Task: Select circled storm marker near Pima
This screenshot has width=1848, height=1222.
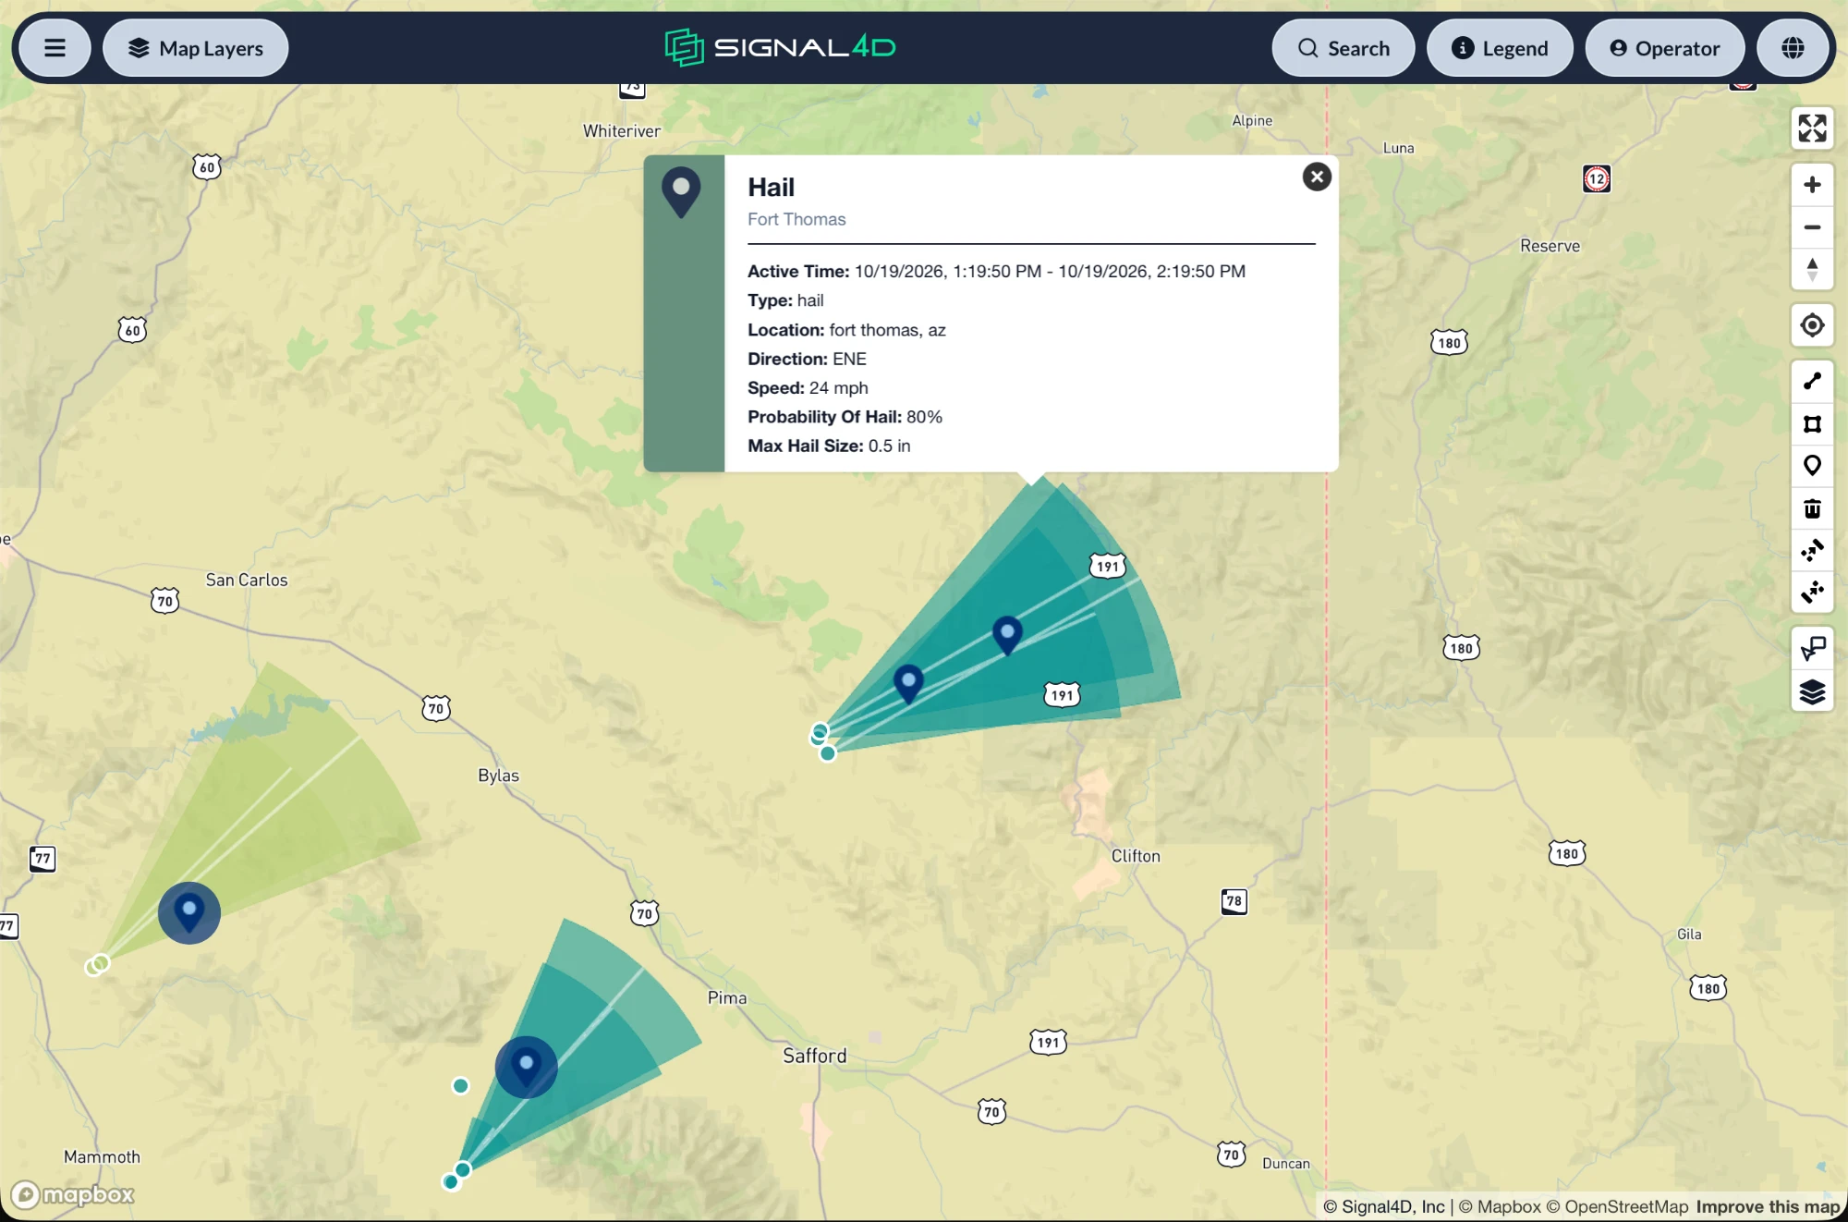Action: 527,1068
